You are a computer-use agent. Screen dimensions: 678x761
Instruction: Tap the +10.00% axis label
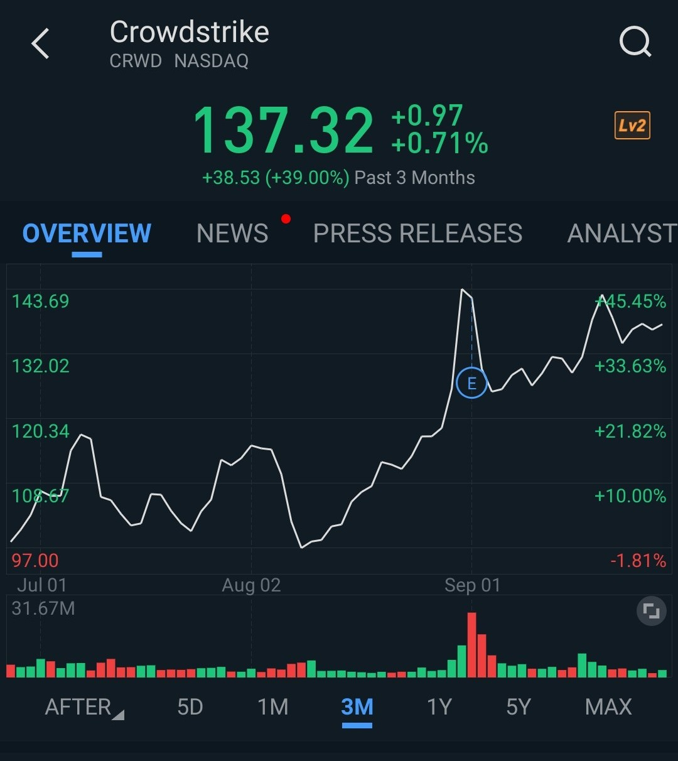tap(630, 496)
